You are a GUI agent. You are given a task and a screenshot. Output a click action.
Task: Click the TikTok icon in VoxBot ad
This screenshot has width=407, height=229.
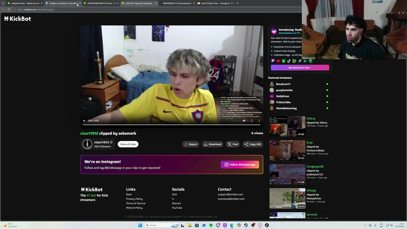tap(289, 61)
